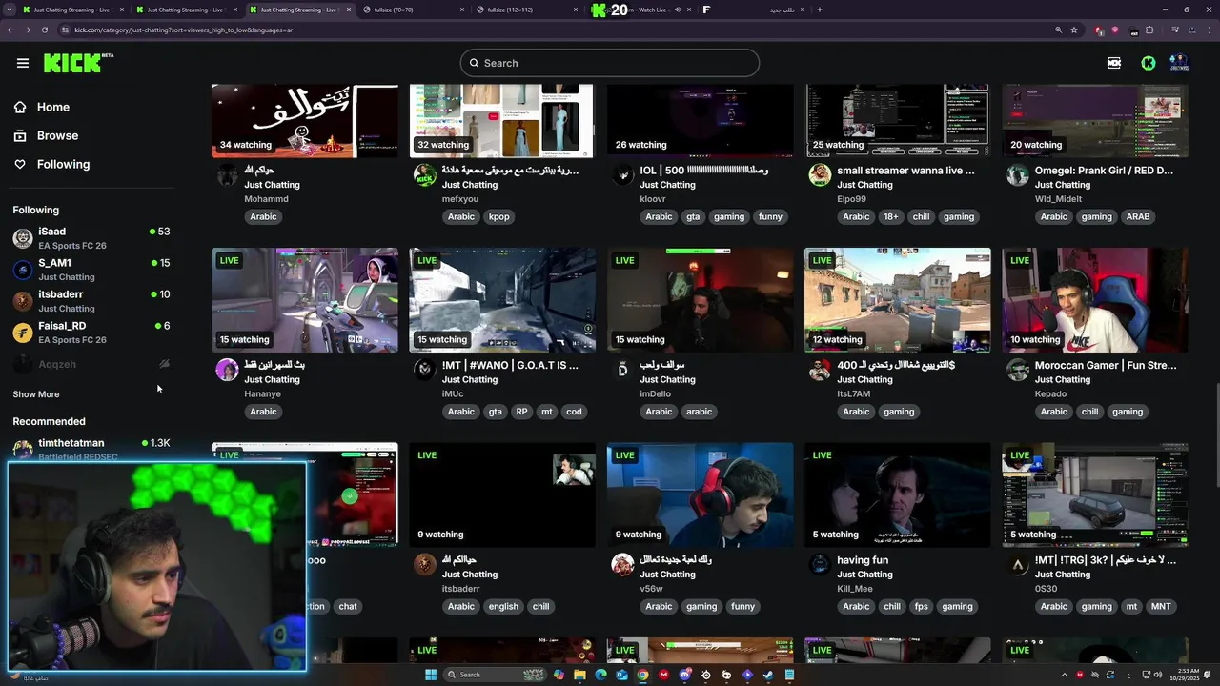The height and width of the screenshot is (686, 1220).
Task: Click v56w channel avatar
Action: 622,565
